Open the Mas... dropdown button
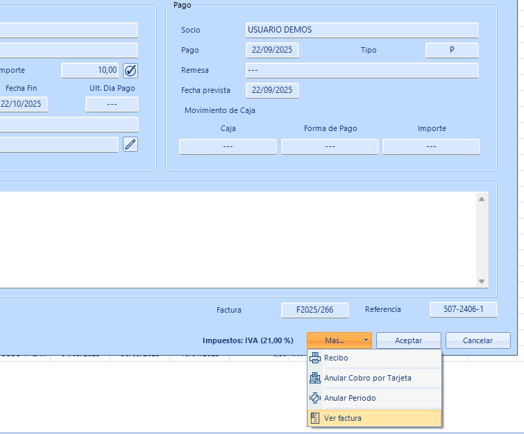Screen dimensions: 524x434 pyautogui.click(x=335, y=340)
